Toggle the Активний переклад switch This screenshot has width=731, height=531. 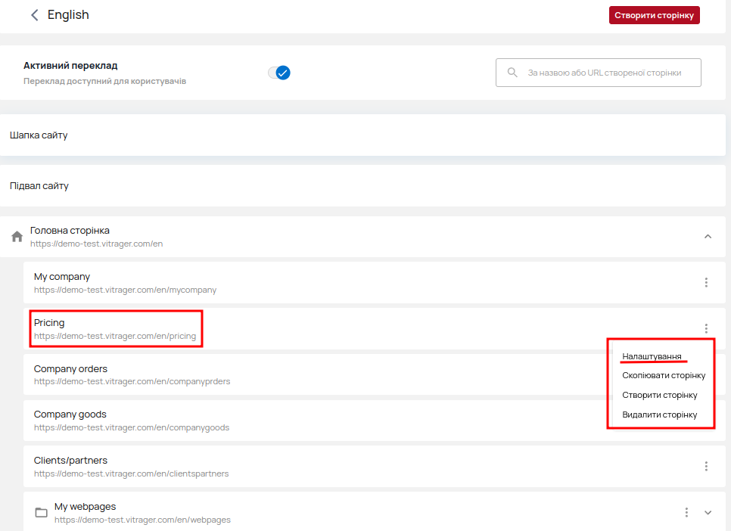click(x=280, y=73)
